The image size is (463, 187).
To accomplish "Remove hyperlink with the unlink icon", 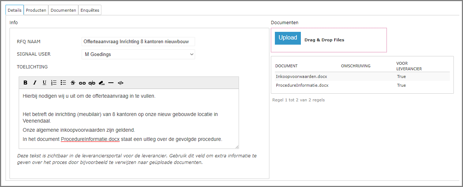I will point(92,83).
